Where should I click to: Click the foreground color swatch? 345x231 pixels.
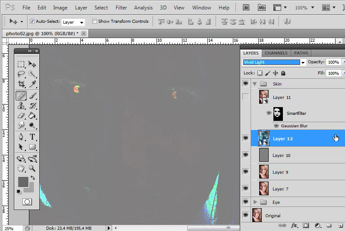pyautogui.click(x=22, y=182)
